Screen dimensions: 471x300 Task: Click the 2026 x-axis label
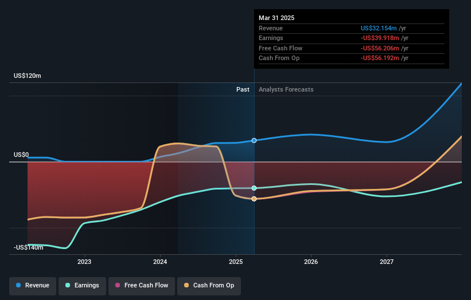(x=311, y=262)
